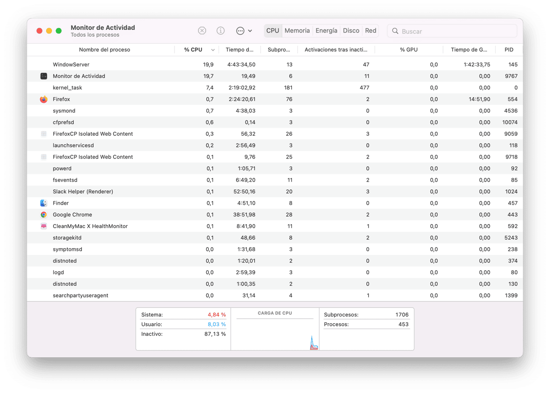Click icon of FirefoxCP process with PID 9059

[44, 134]
